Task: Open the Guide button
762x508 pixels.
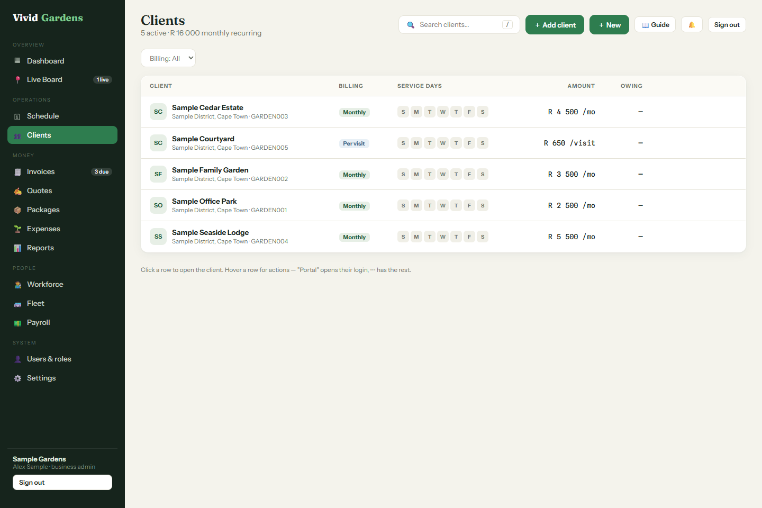Action: click(x=655, y=25)
